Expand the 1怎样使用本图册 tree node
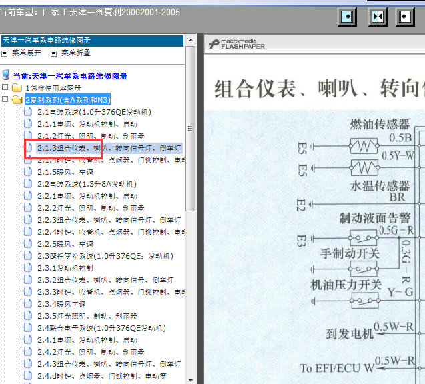The height and width of the screenshot is (384, 425). [x=5, y=87]
